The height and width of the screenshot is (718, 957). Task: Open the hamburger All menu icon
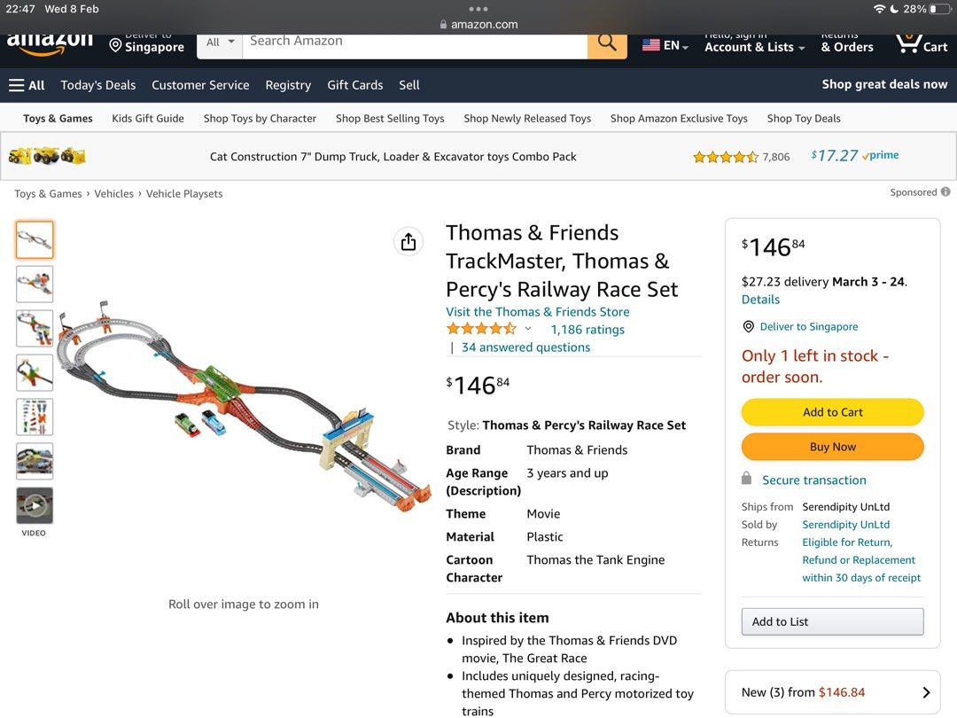coord(17,85)
